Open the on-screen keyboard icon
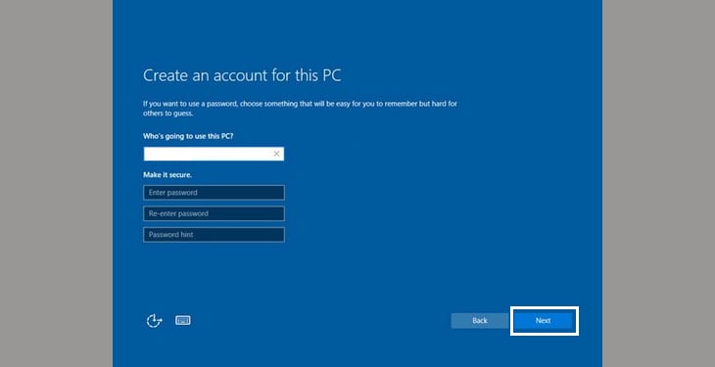Image resolution: width=715 pixels, height=367 pixels. point(183,320)
